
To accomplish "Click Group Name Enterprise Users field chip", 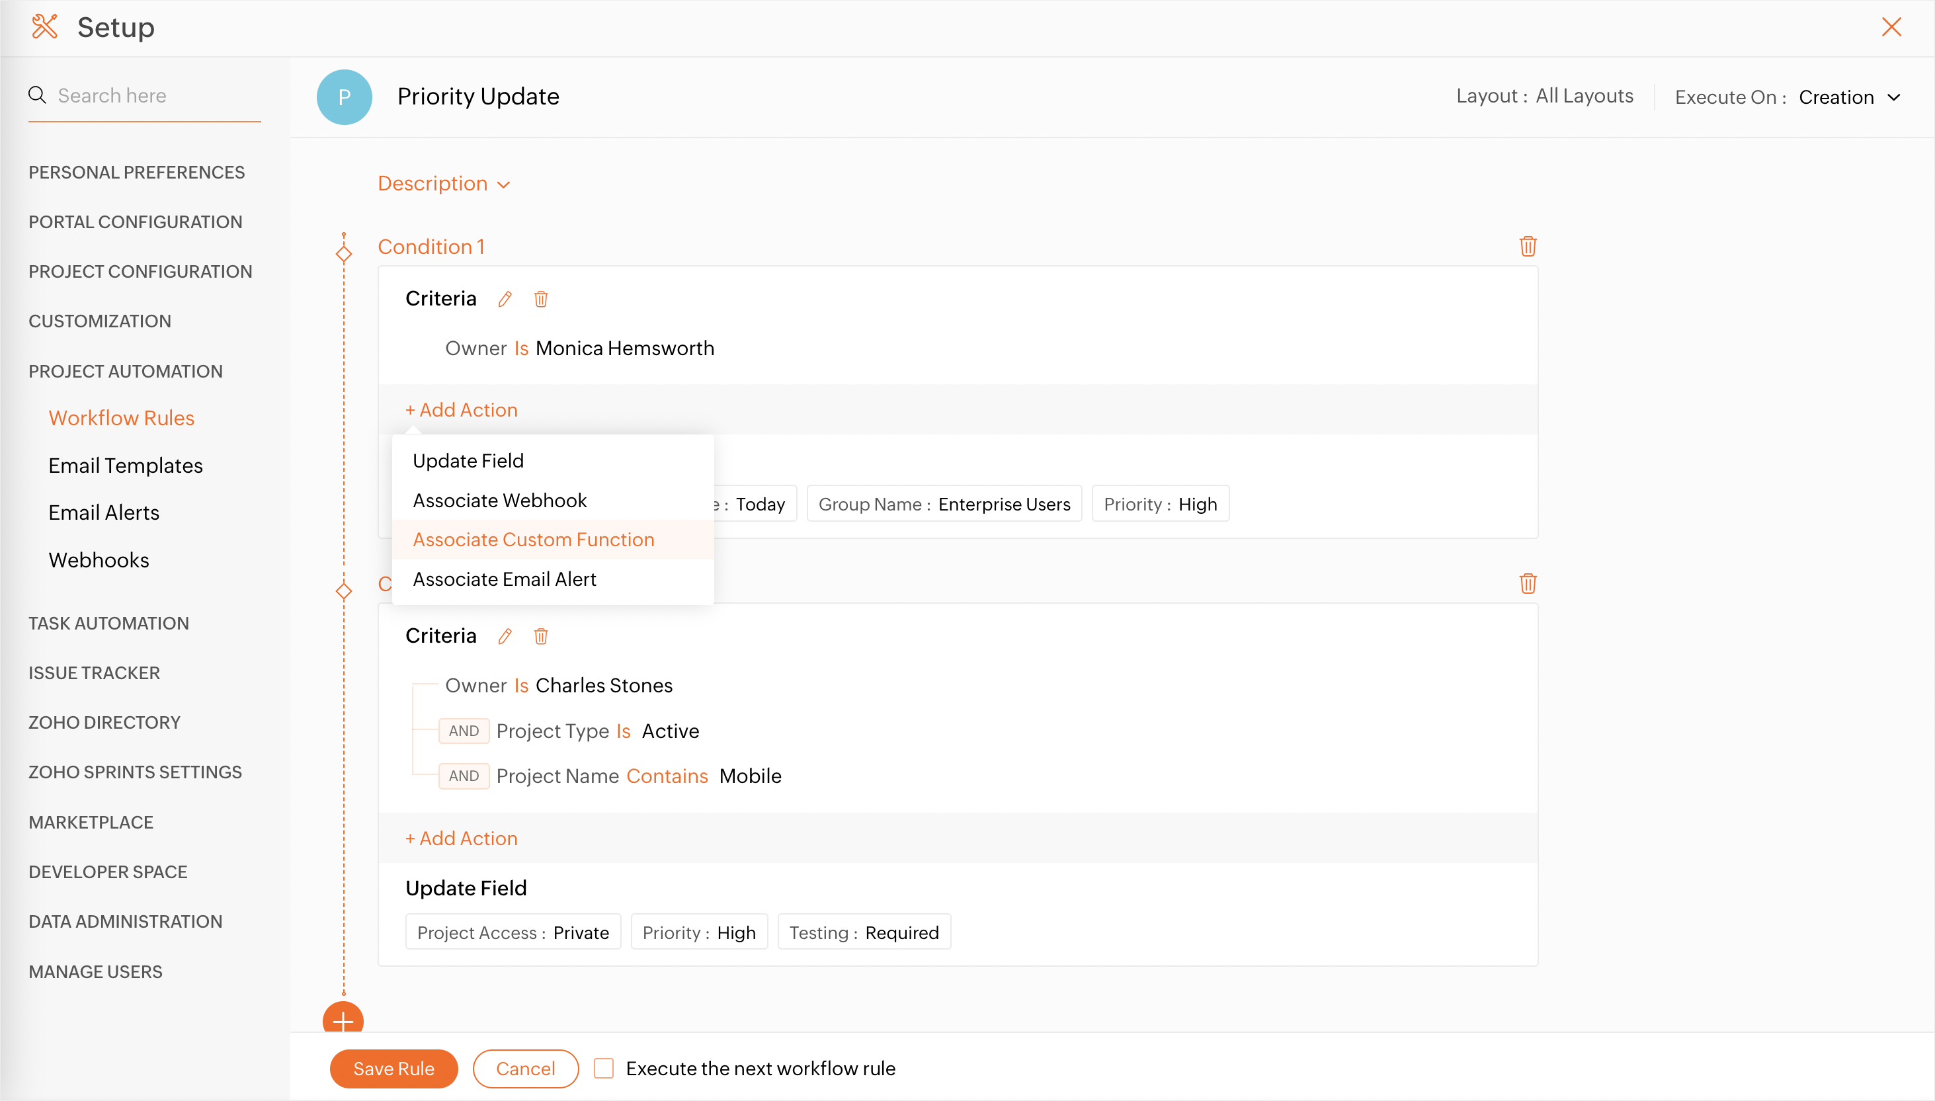I will (x=944, y=504).
